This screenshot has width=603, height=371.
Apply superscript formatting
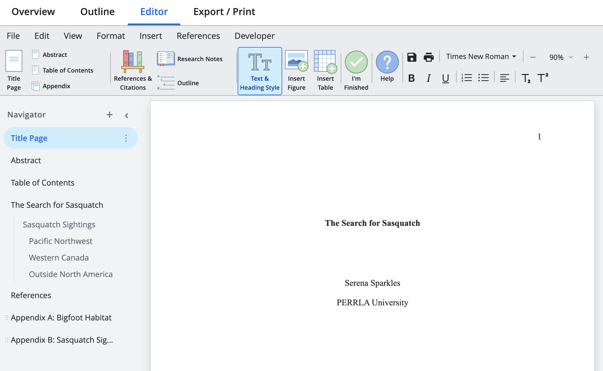coord(543,78)
